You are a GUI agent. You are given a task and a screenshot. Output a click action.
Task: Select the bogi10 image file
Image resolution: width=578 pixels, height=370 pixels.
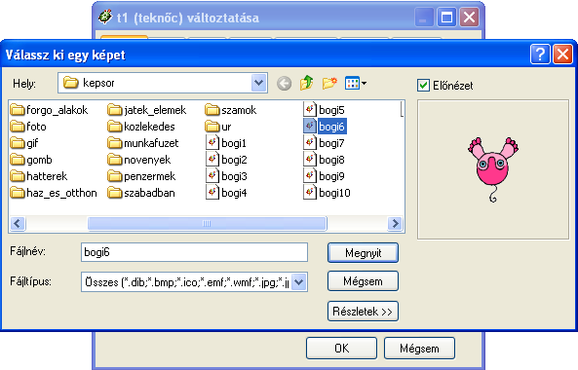click(327, 193)
